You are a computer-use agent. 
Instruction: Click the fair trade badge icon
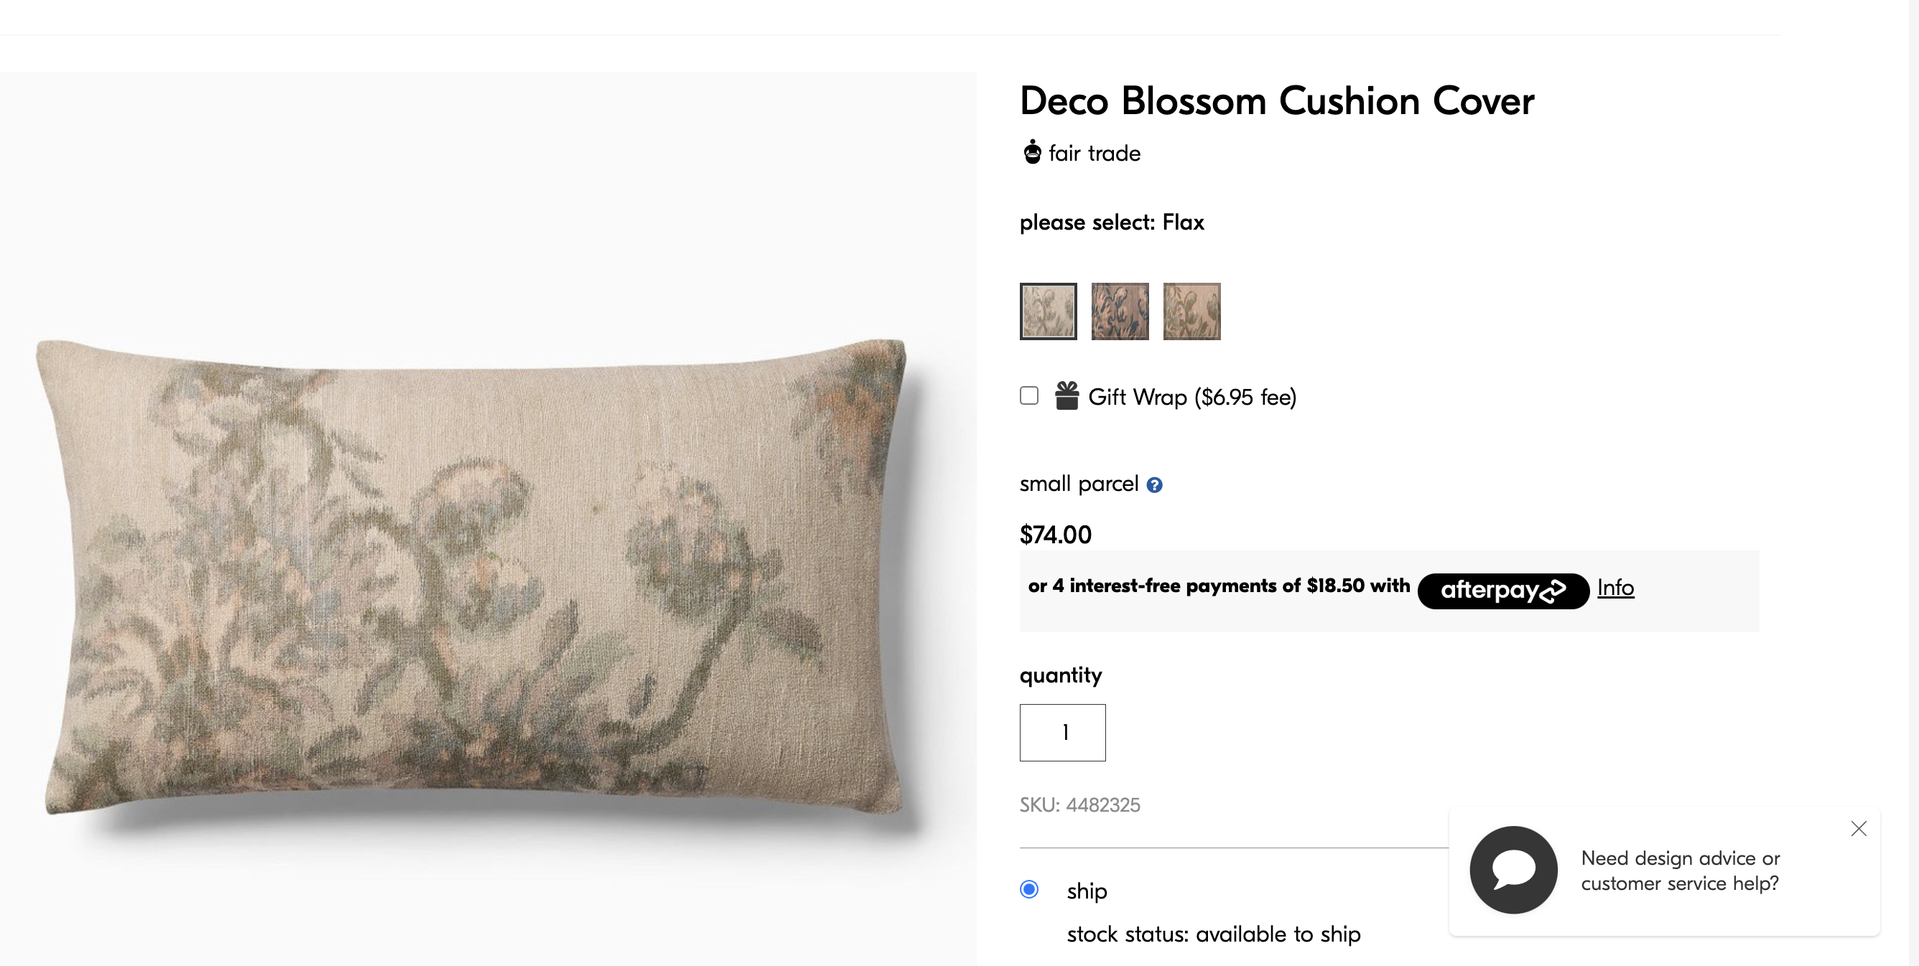[1032, 152]
